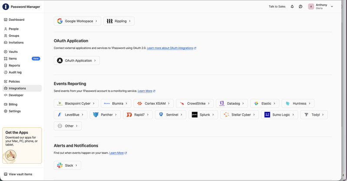The width and height of the screenshot is (347, 181).
Task: Click the LevelBlue logo icon
Action: pyautogui.click(x=59, y=115)
